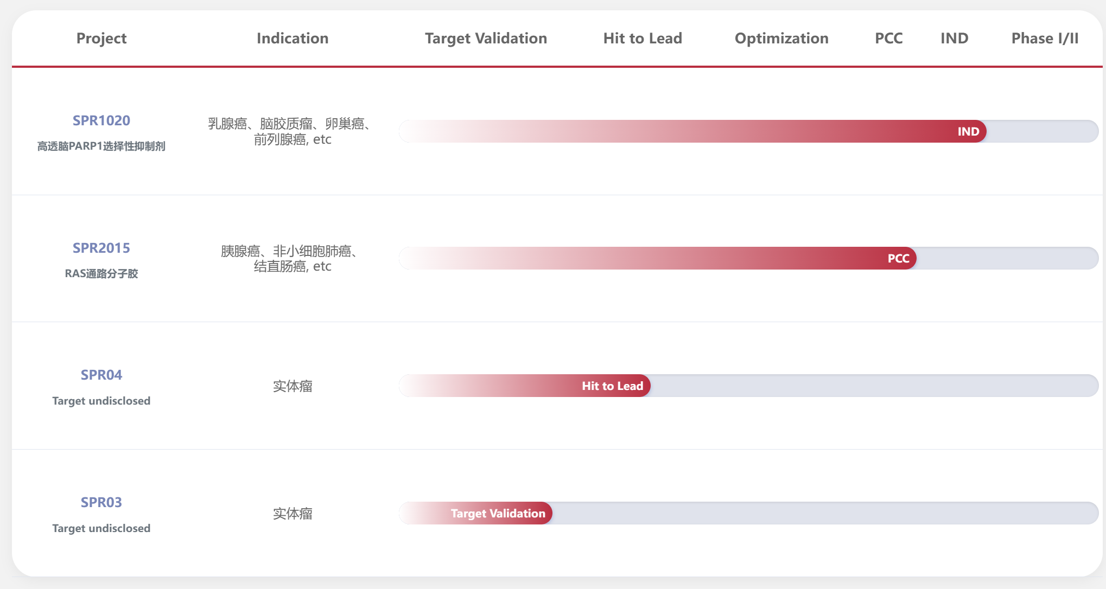
Task: Click the RAS通路分子胶 subtitle text
Action: 101,273
